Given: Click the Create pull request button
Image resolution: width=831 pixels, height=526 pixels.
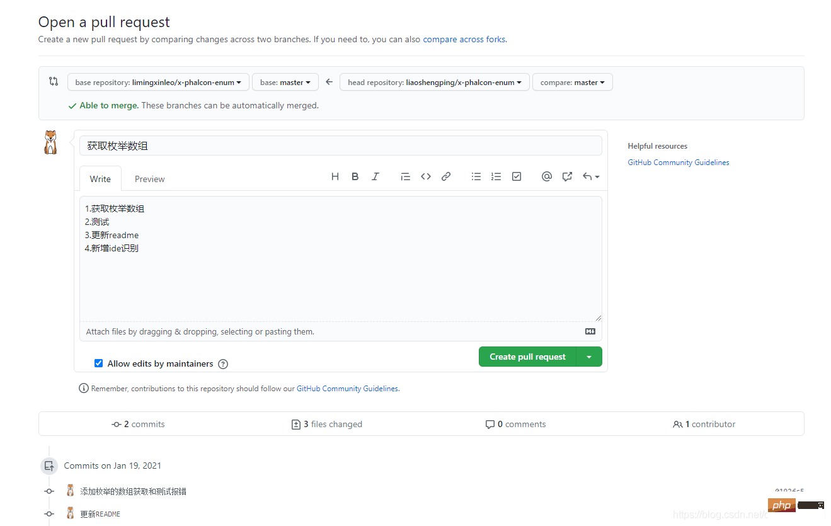Looking at the screenshot, I should pyautogui.click(x=528, y=357).
